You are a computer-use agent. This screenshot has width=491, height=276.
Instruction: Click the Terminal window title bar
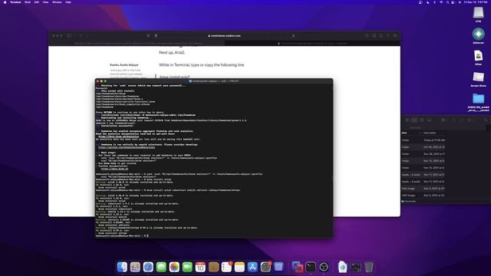tap(214, 80)
